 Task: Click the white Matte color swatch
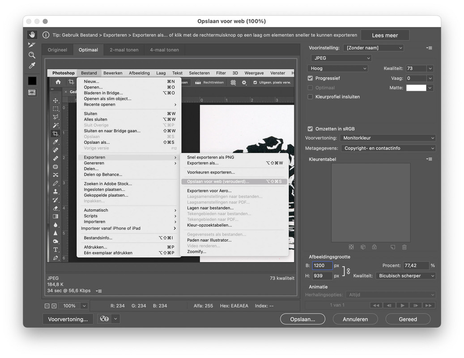[x=416, y=88]
